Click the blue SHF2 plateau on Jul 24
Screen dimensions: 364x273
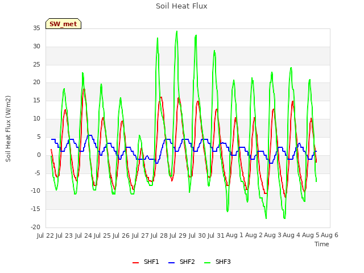point(89,135)
